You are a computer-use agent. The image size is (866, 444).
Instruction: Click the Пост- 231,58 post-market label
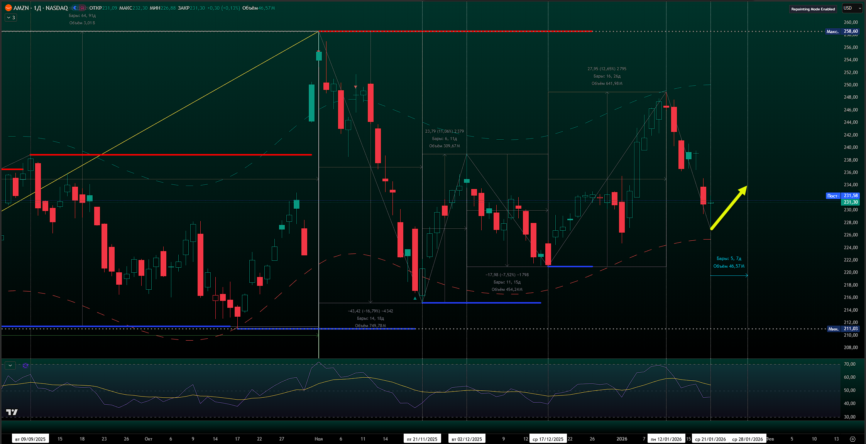(x=842, y=196)
